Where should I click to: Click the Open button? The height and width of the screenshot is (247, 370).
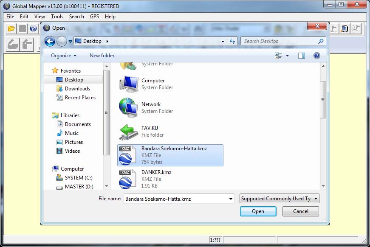point(258,211)
